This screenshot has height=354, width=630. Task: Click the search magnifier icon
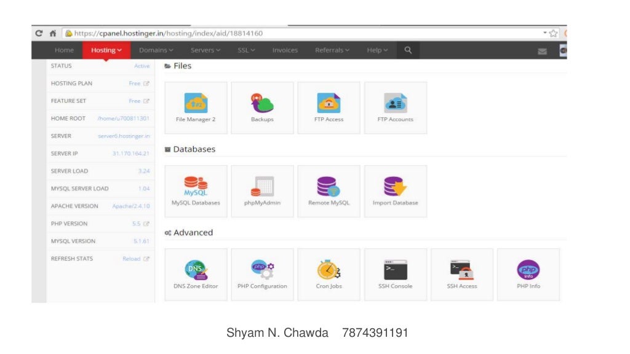pyautogui.click(x=408, y=50)
